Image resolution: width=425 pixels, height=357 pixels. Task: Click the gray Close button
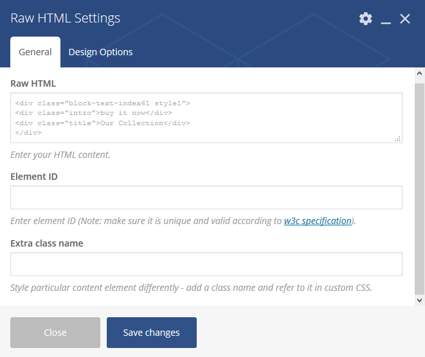(55, 333)
